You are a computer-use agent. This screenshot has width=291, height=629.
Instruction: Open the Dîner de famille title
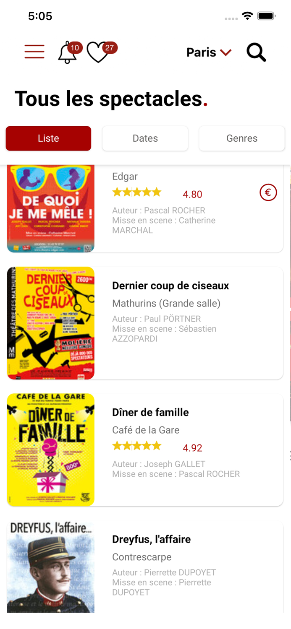(150, 412)
